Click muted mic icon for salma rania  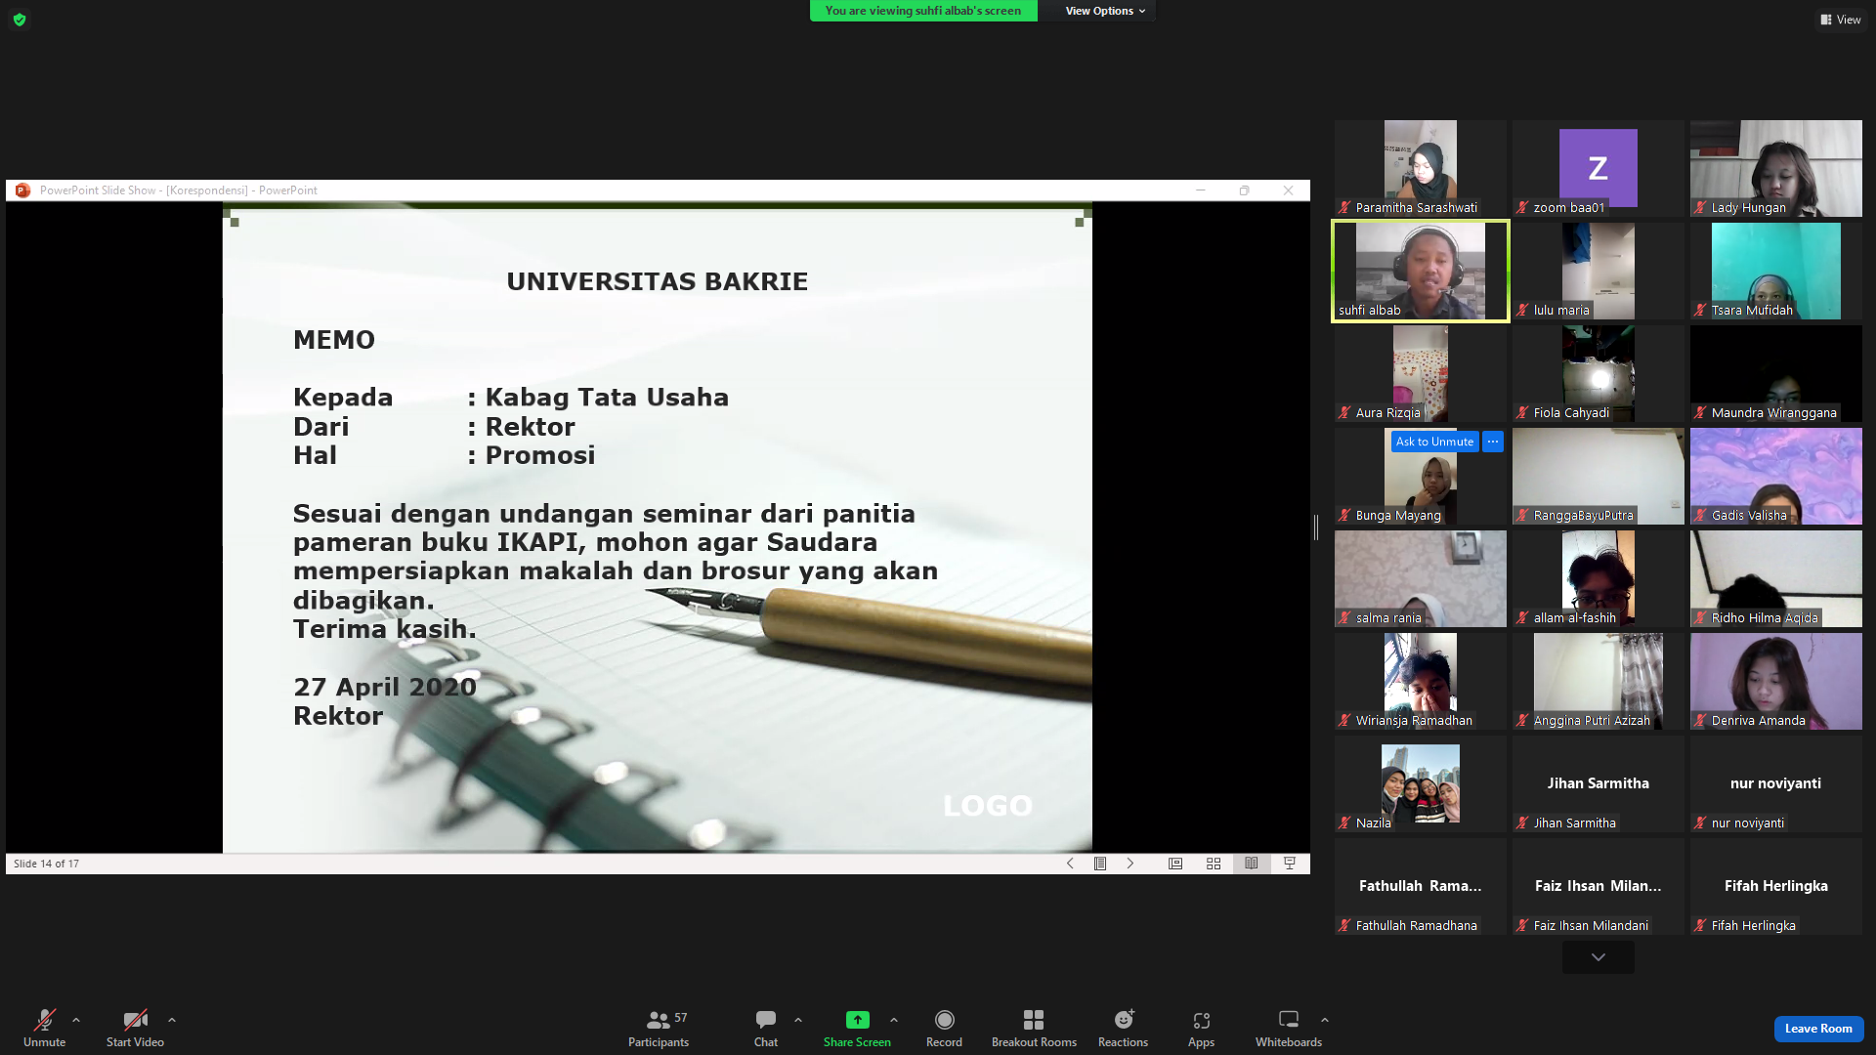coord(1345,617)
